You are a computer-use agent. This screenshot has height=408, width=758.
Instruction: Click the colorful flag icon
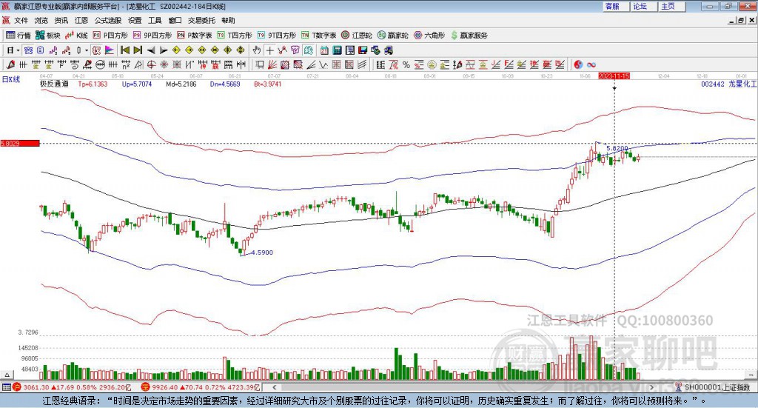(x=110, y=50)
